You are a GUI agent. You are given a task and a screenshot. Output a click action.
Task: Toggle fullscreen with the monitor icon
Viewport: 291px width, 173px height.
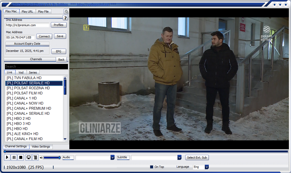coord(29,157)
